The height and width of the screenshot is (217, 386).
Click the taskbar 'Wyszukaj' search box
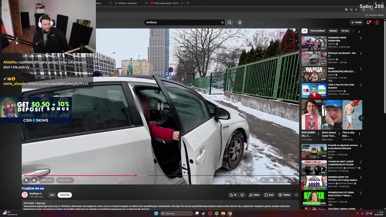click(x=176, y=213)
